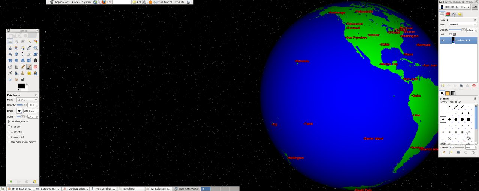
Task: Check the Apply Jitter option
Action: coord(9,132)
